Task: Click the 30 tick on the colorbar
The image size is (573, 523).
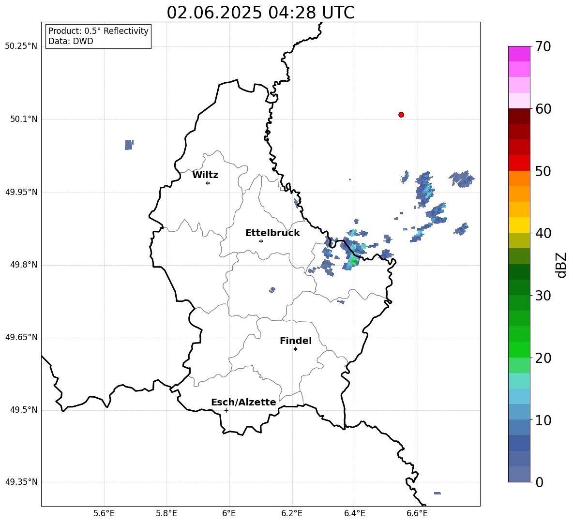Action: click(x=543, y=296)
